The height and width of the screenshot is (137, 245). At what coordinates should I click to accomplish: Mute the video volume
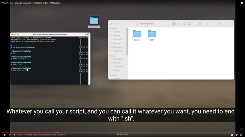coord(14,135)
